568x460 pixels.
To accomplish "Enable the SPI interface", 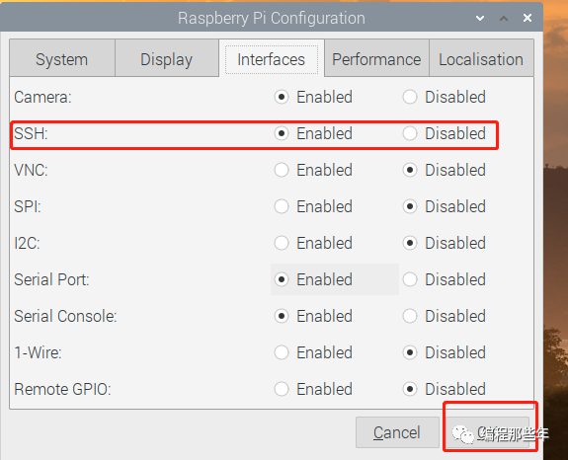I will tap(282, 206).
